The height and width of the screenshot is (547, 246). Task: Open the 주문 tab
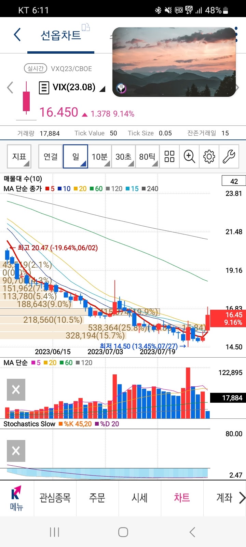(x=97, y=498)
